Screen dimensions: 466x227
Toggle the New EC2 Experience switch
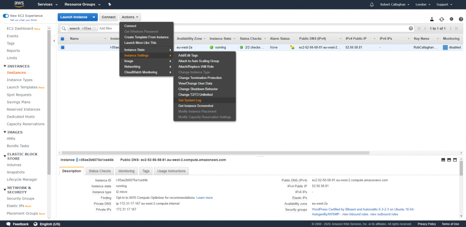coord(5,16)
